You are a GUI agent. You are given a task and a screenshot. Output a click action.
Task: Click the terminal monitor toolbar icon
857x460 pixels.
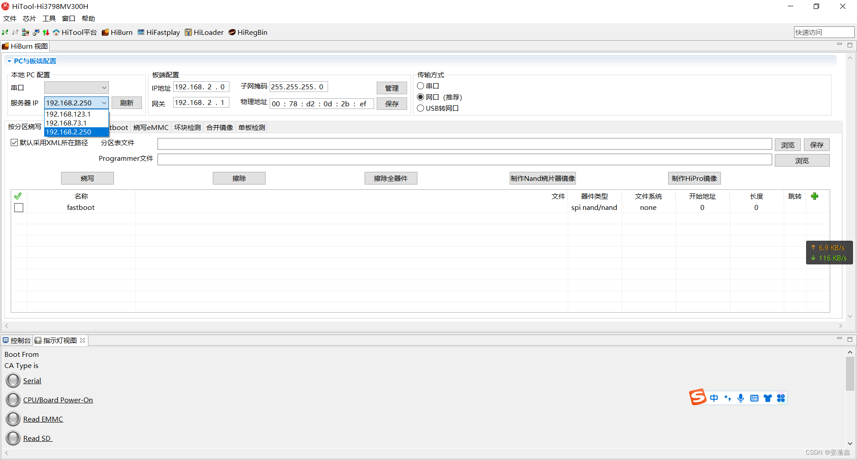click(36, 32)
